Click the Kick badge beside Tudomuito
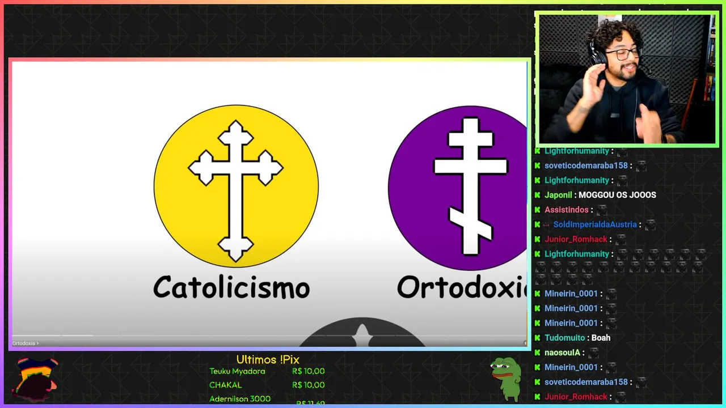The height and width of the screenshot is (408, 726). click(538, 338)
